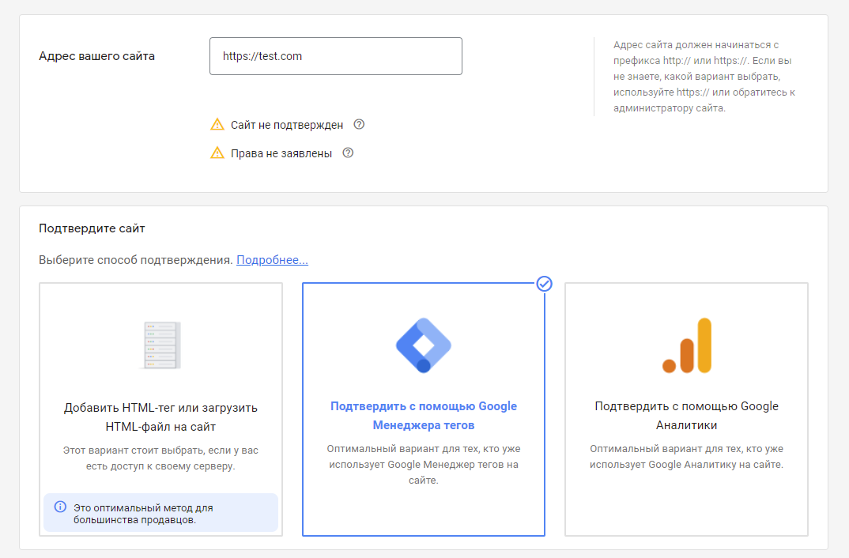Select 'Подтвердить с помощью Google Менеджера тегов' title

[x=423, y=416]
